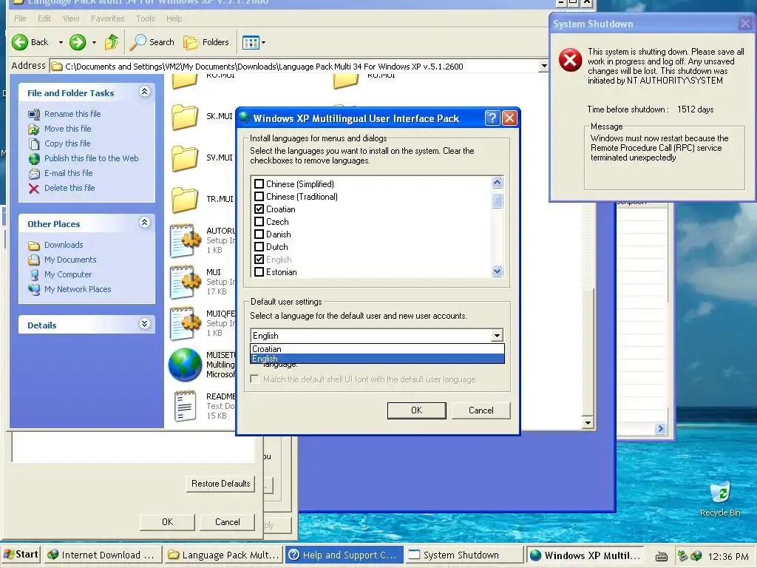Select the MUISETUP globe icon
This screenshot has height=568, width=757.
[x=185, y=365]
